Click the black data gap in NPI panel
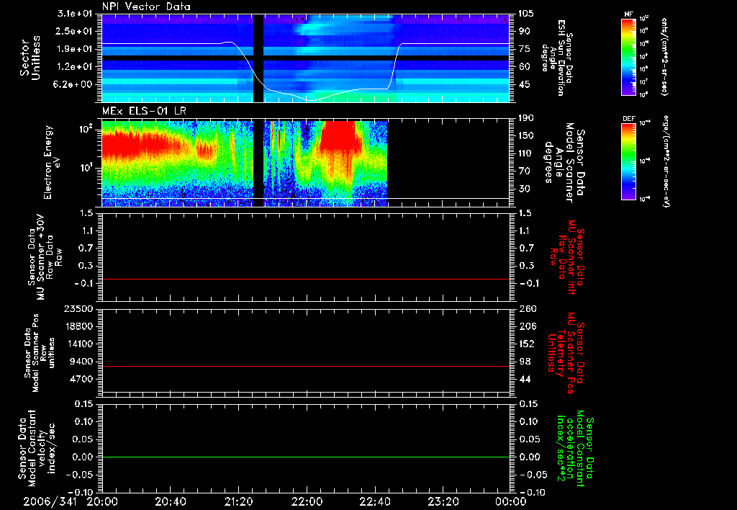The height and width of the screenshot is (510, 737). [x=258, y=58]
